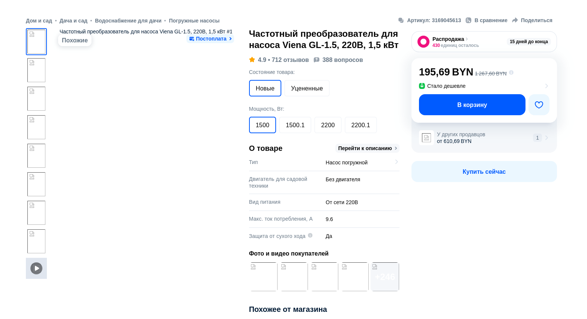Open the Погружные насосы breadcrumb
Image resolution: width=587 pixels, height=319 pixels.
coord(194,21)
